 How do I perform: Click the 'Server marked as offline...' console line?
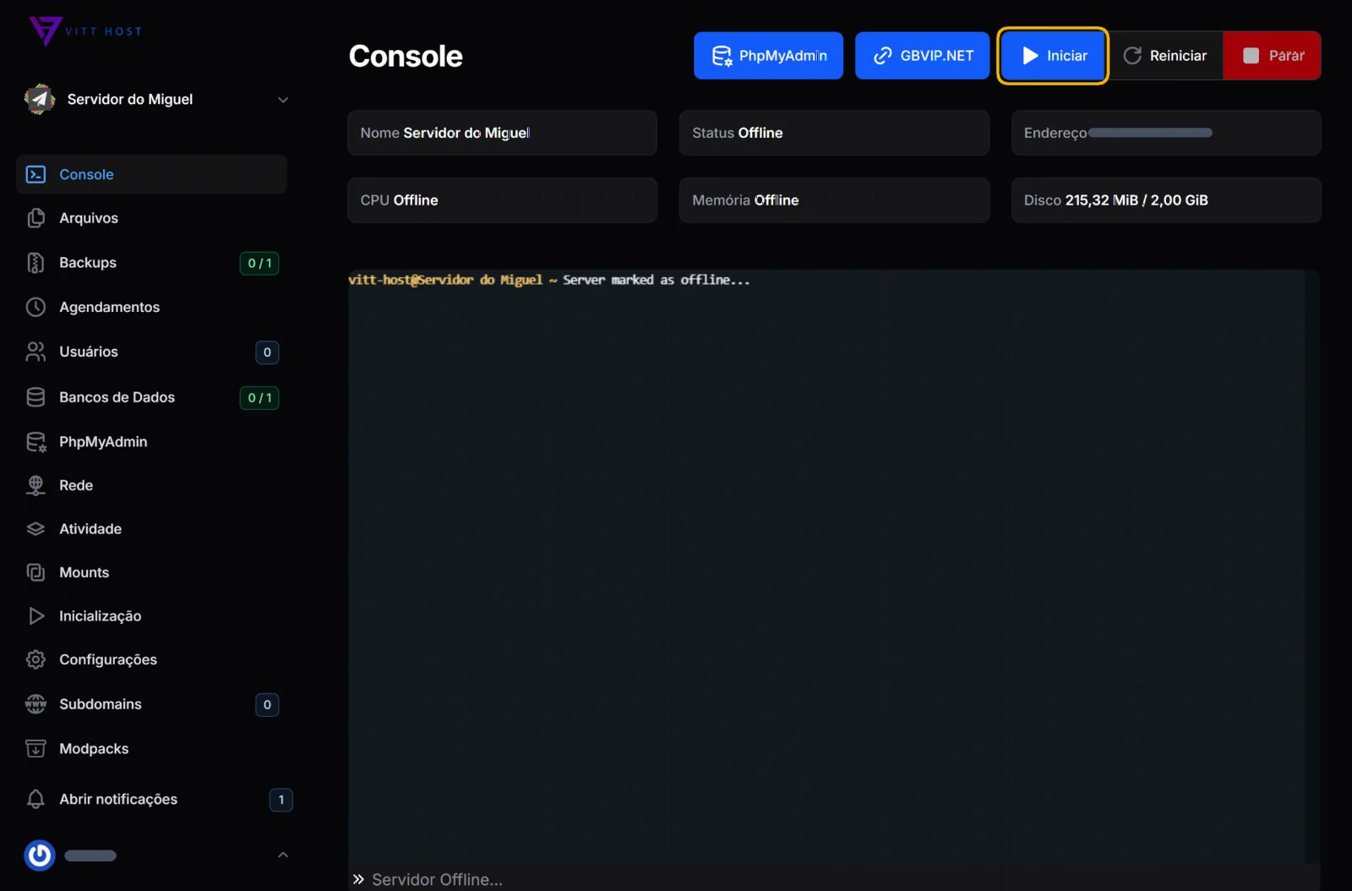tap(657, 280)
